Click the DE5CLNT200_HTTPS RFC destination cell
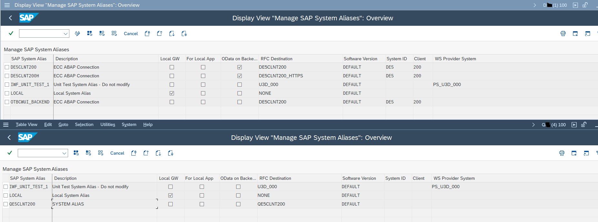 click(x=300, y=76)
